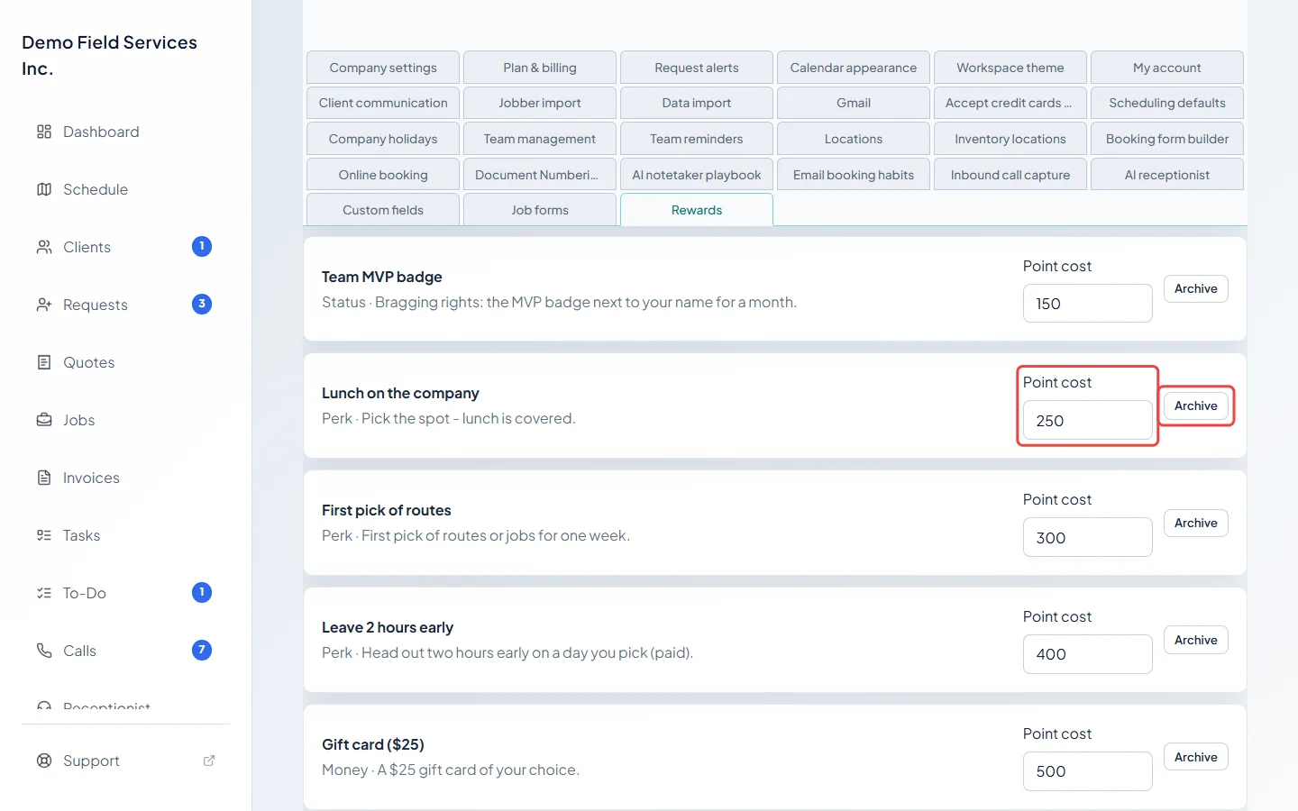Open the Data import tab
This screenshot has height=811, width=1298.
[697, 103]
